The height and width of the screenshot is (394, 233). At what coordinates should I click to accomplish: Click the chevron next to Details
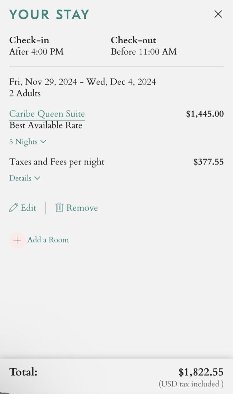37,178
